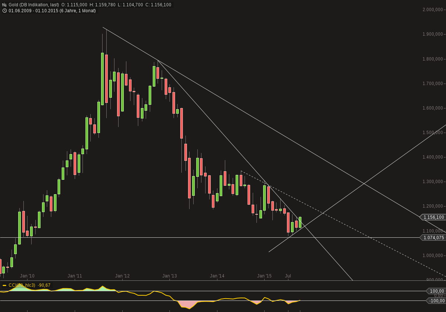Select the tall green candle near the 2011 peak

point(102,78)
